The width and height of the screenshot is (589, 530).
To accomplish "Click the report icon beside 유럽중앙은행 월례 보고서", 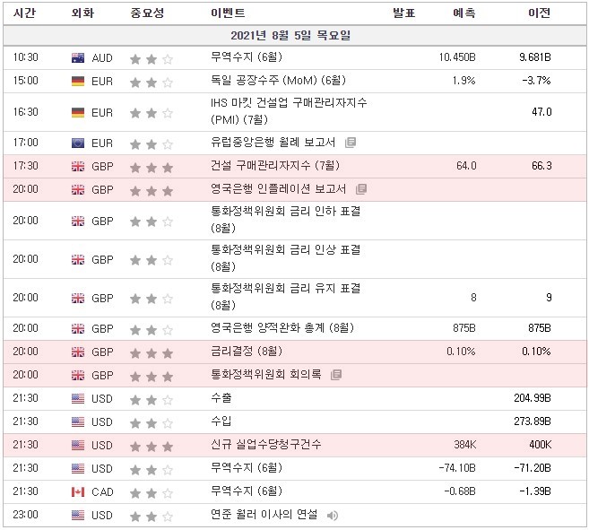I will tap(351, 143).
